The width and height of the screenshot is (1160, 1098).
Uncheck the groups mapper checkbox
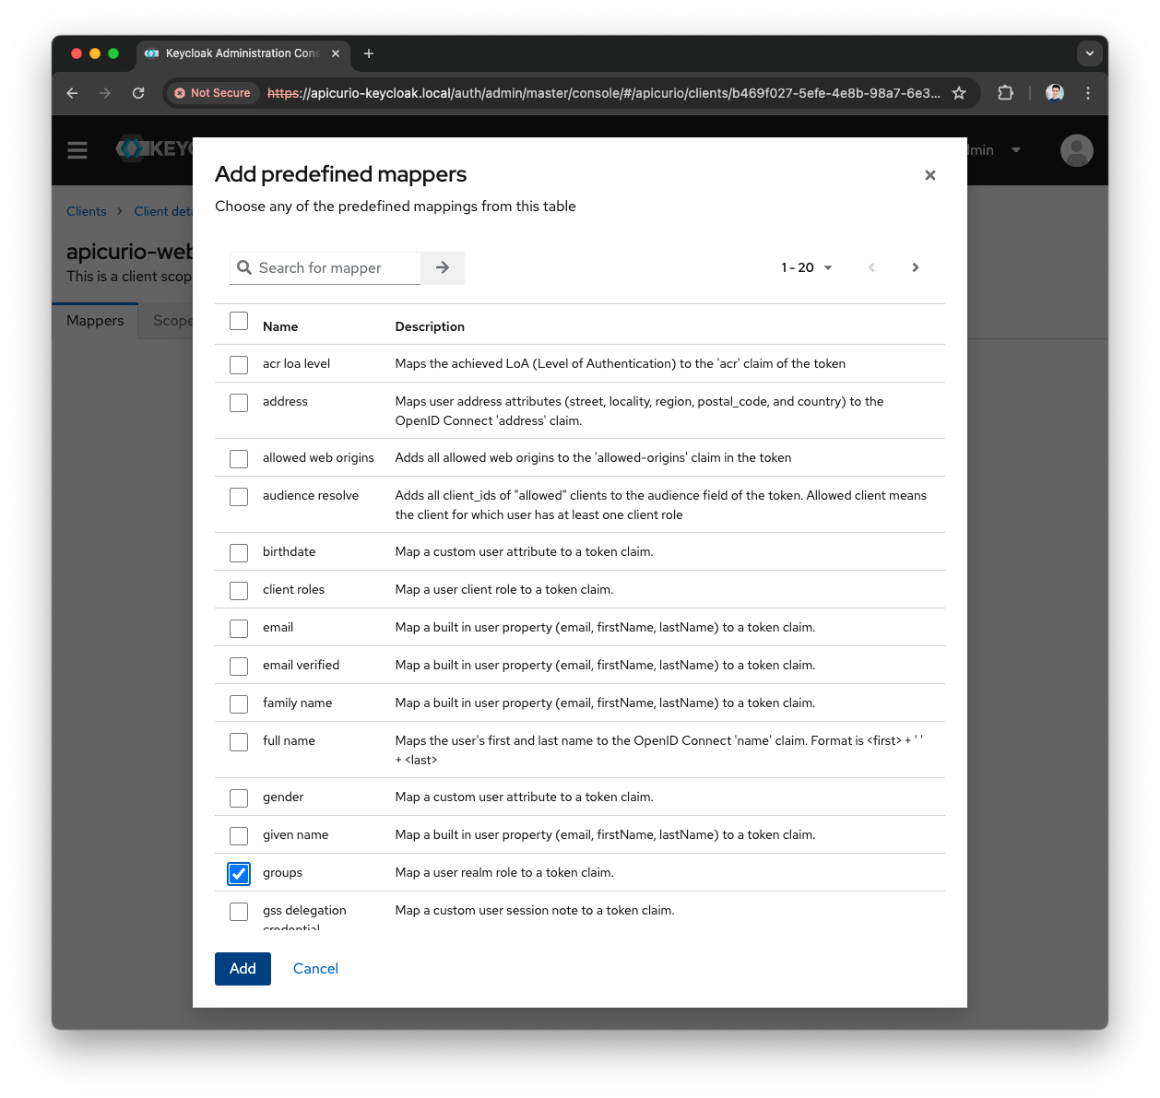239,873
